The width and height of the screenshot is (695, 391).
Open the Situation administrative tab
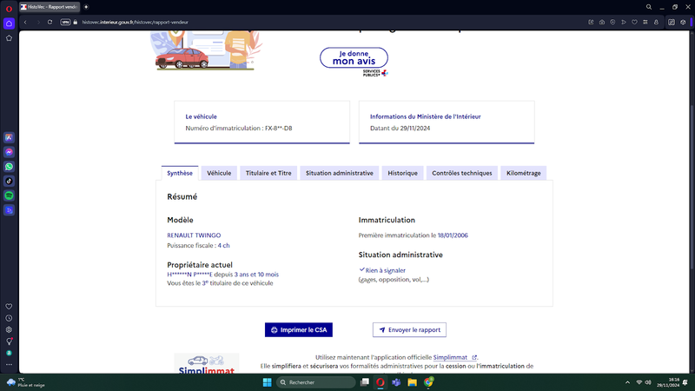pos(340,173)
